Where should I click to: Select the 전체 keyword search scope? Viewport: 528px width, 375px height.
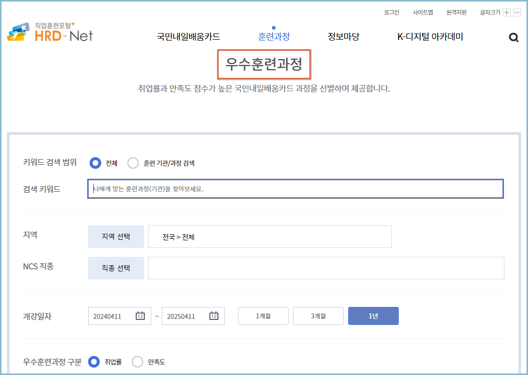(93, 163)
